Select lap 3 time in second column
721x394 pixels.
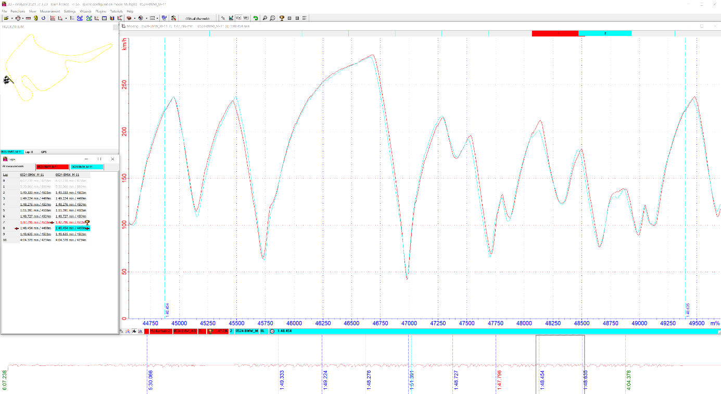coord(70,198)
